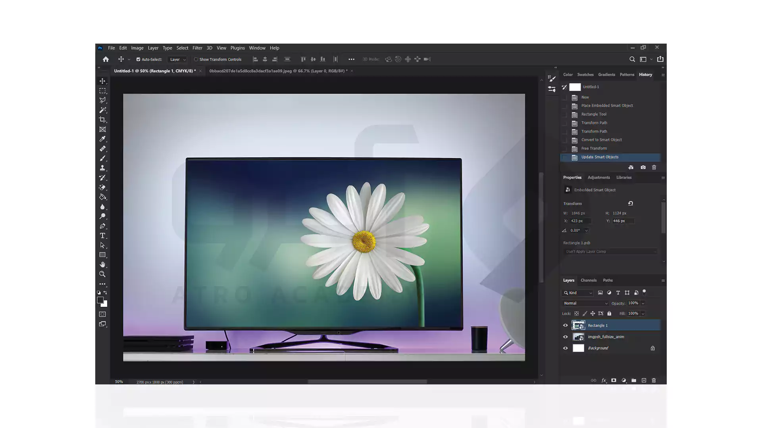This screenshot has height=428, width=762.
Task: Select the Eraser tool
Action: 102,187
